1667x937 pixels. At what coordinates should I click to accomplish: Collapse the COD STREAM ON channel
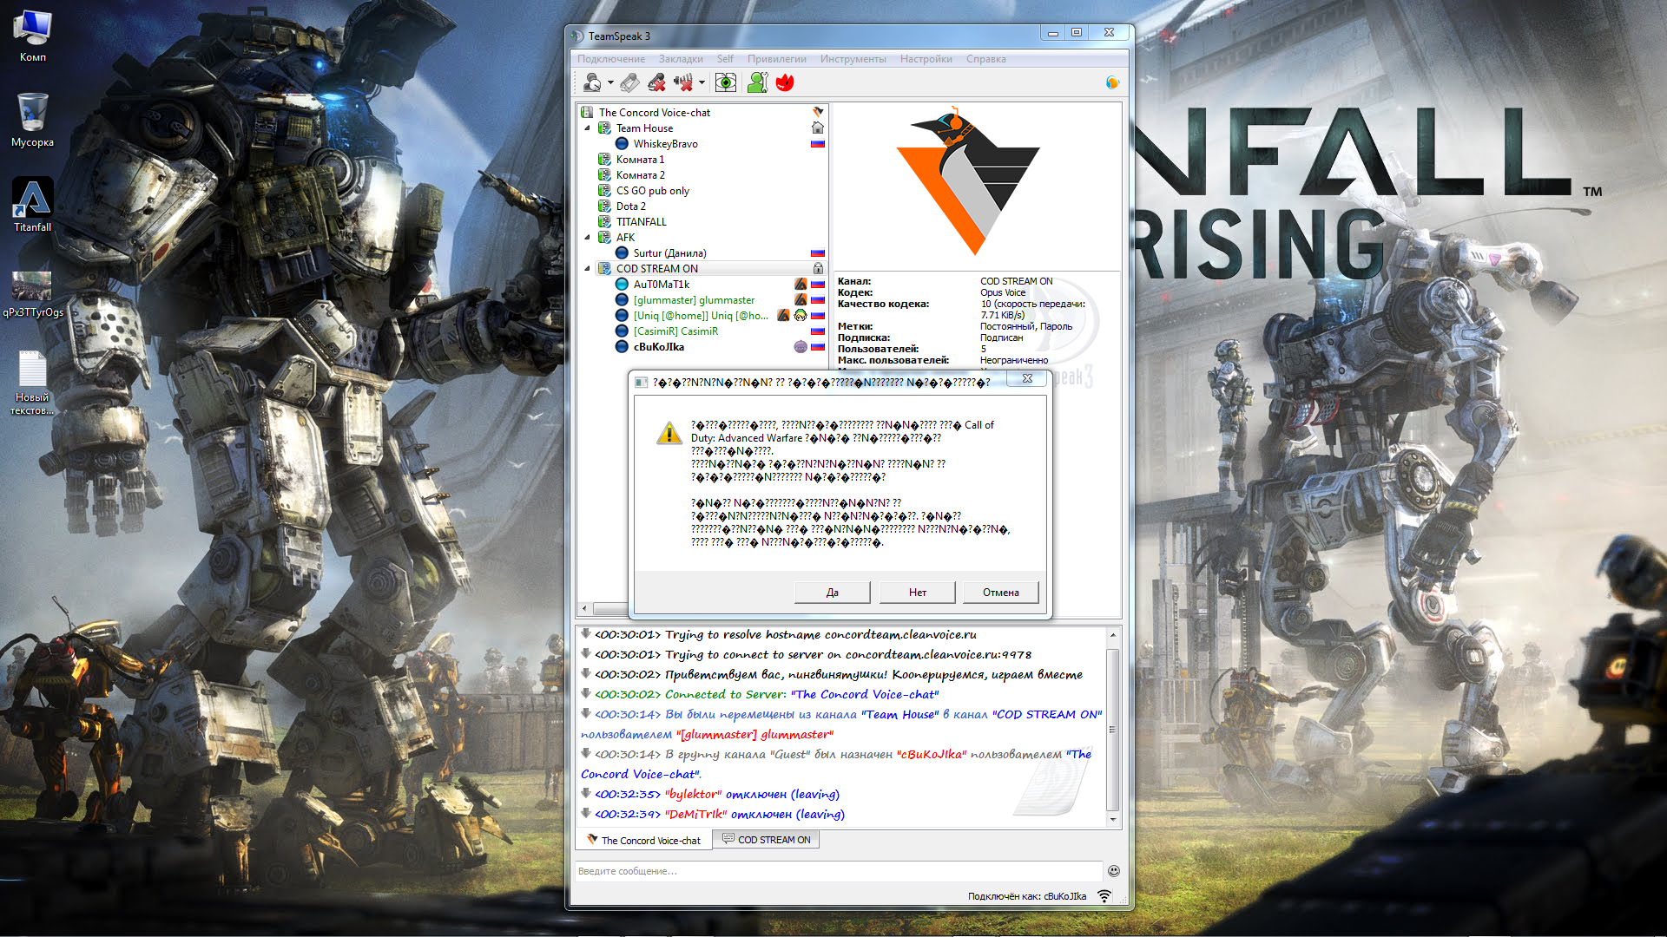(588, 269)
